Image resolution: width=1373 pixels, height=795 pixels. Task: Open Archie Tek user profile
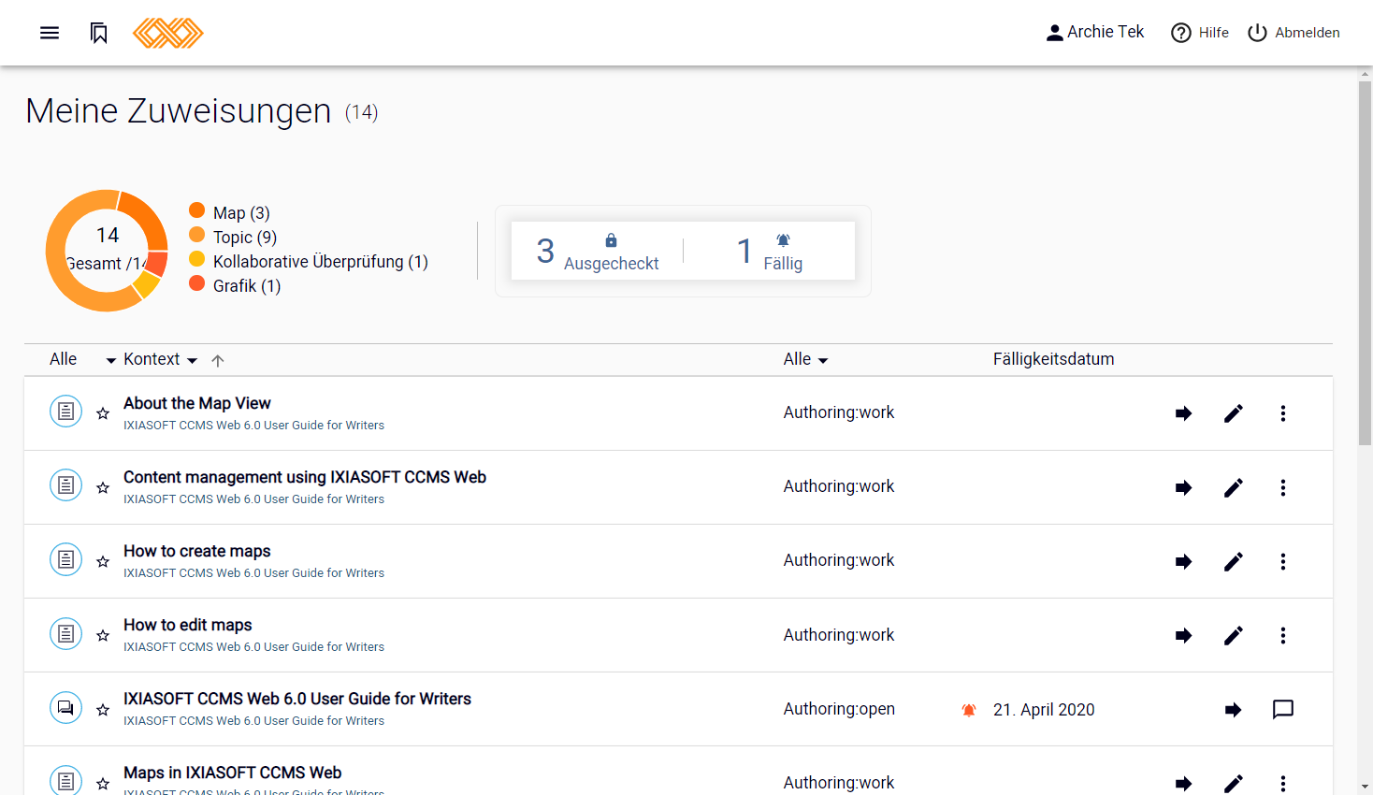[x=1095, y=32]
